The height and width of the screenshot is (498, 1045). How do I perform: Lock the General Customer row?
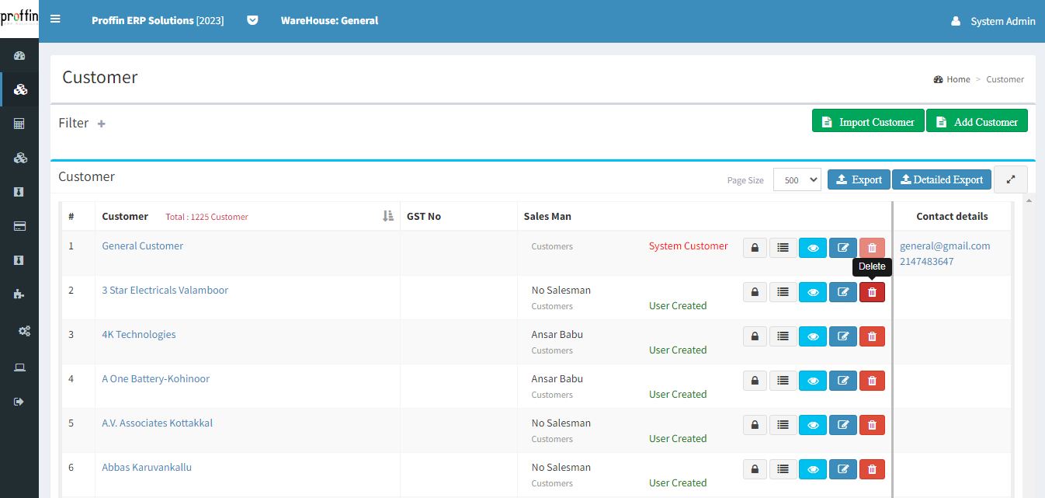click(x=755, y=248)
